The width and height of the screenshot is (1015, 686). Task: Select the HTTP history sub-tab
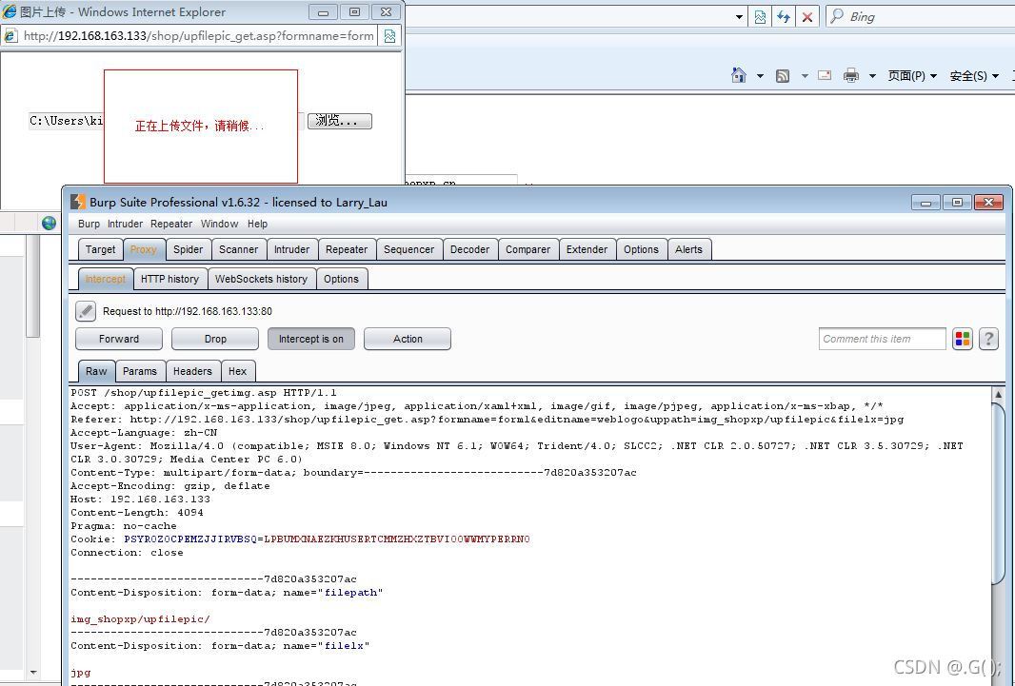(169, 280)
